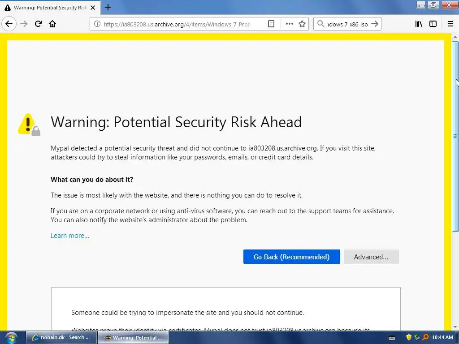Open the Windows Start menu
Image resolution: width=459 pixels, height=344 pixels.
click(x=11, y=338)
